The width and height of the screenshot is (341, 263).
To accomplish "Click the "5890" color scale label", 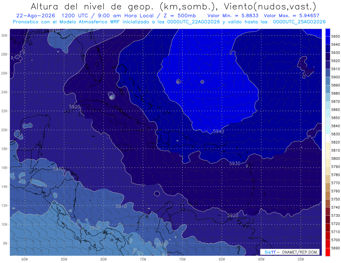I will pos(336,85).
